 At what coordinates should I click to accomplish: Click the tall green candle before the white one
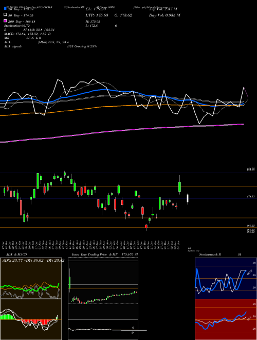click(x=179, y=186)
